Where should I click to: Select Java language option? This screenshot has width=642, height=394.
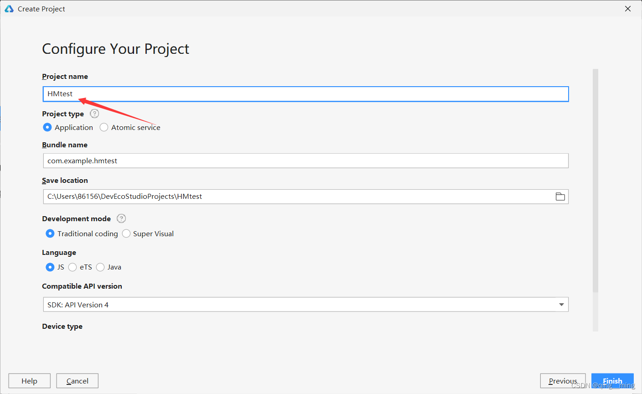pos(109,267)
